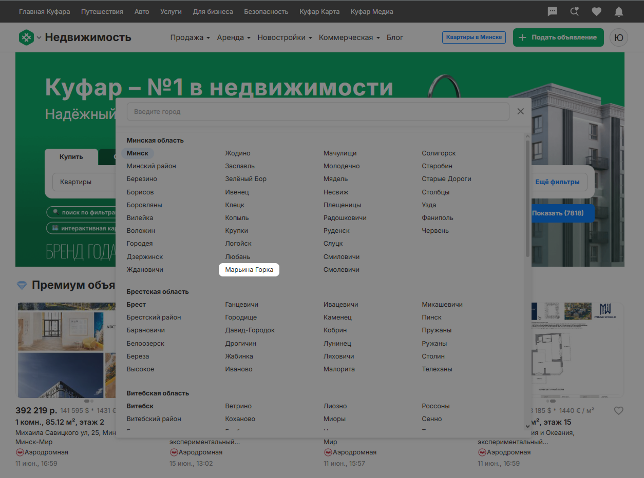Select Минск in the city list
The width and height of the screenshot is (644, 478).
[x=138, y=153]
